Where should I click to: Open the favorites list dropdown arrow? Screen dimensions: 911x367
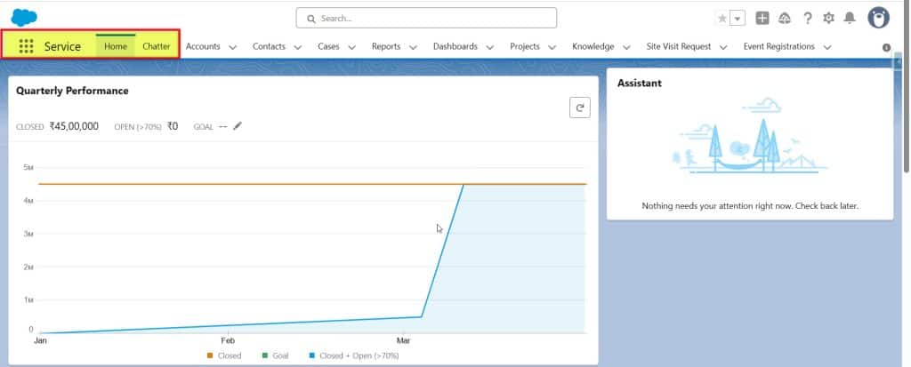pyautogui.click(x=738, y=19)
